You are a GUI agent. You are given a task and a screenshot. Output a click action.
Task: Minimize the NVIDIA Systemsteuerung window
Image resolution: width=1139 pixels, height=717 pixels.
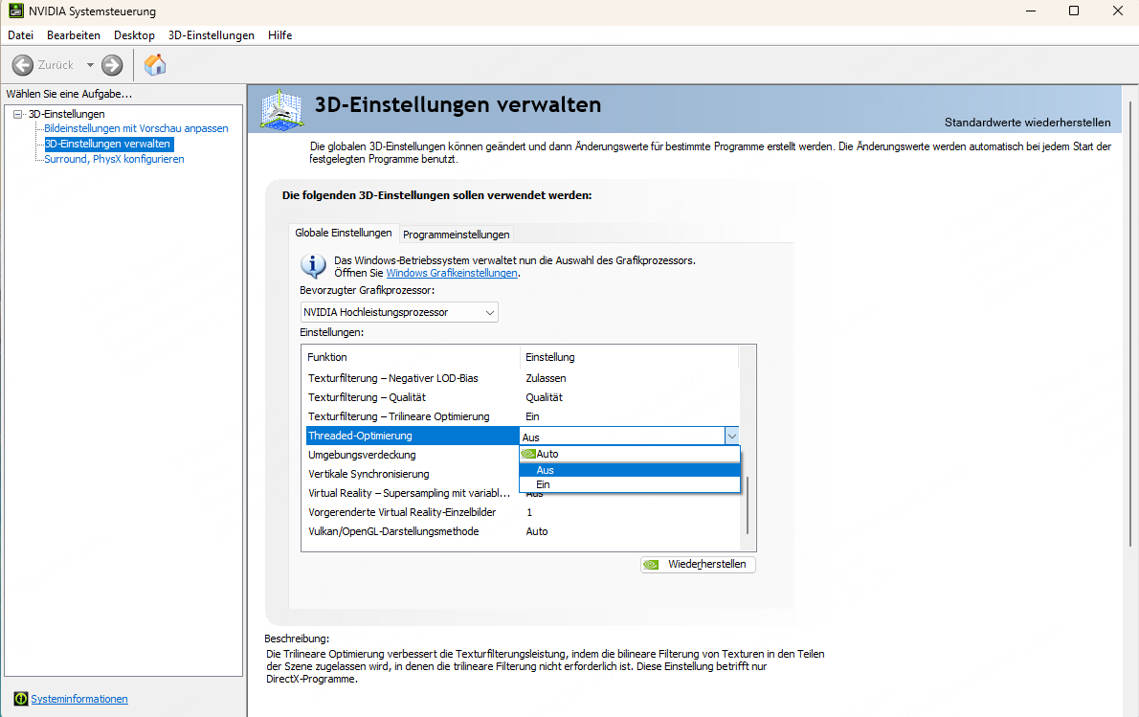tap(1031, 11)
